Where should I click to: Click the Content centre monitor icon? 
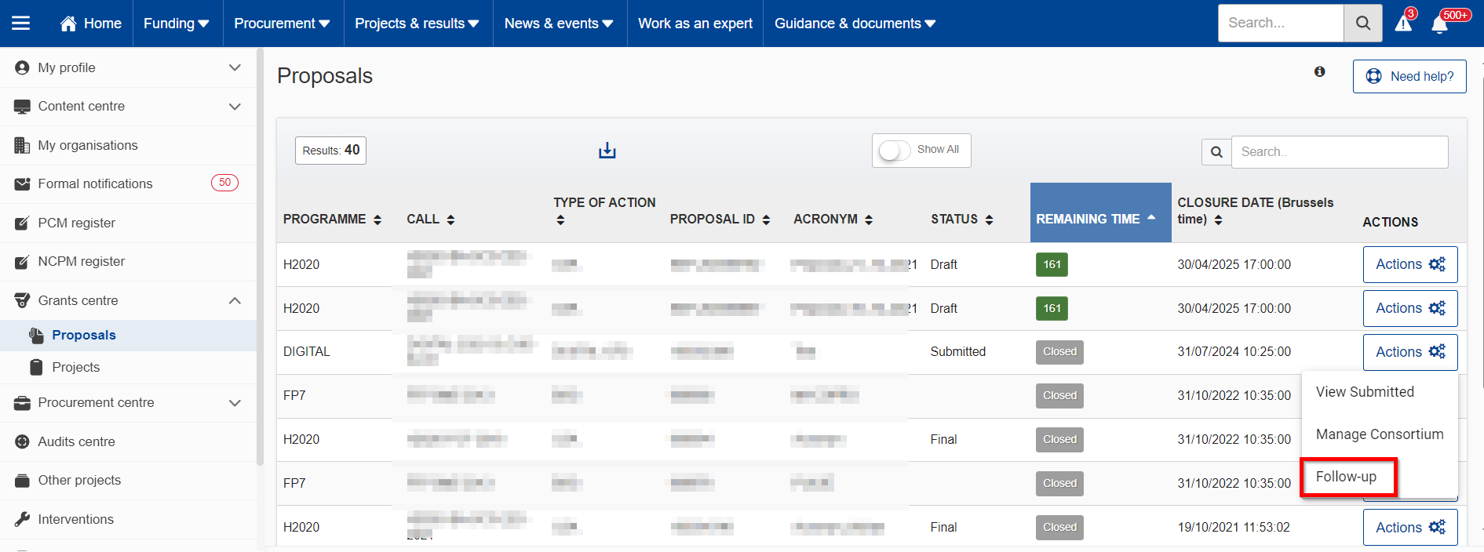click(x=22, y=107)
